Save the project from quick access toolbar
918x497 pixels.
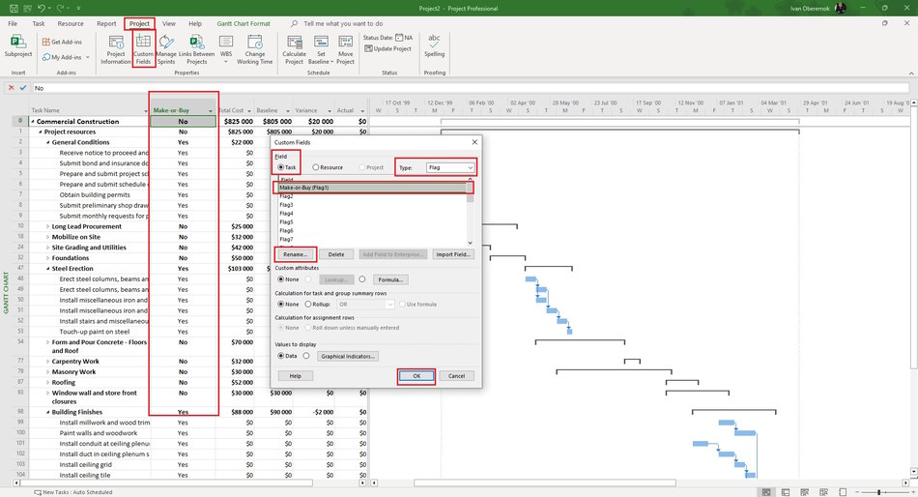[x=14, y=8]
